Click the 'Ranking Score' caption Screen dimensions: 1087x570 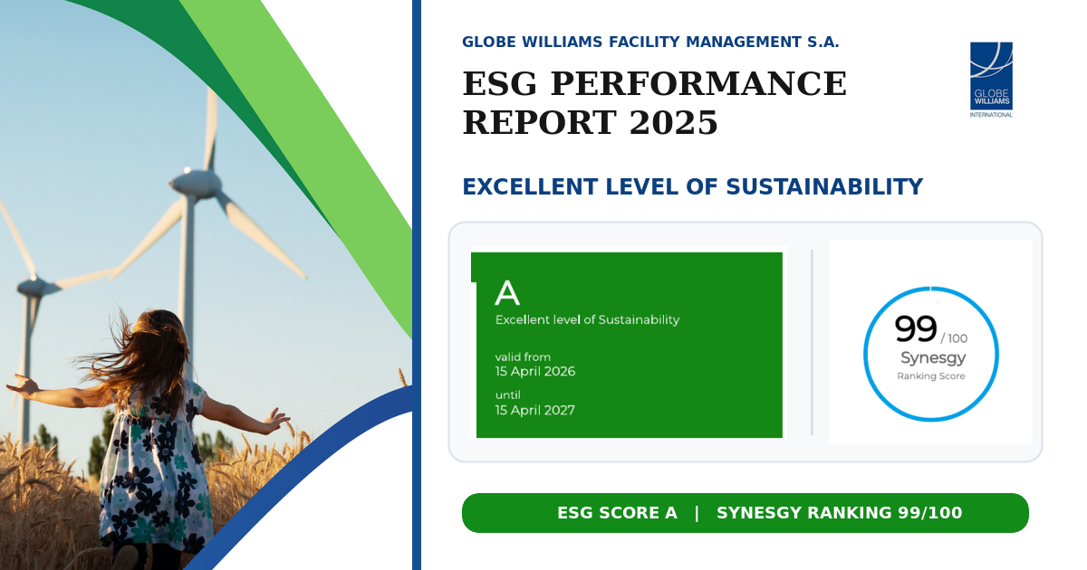click(930, 375)
